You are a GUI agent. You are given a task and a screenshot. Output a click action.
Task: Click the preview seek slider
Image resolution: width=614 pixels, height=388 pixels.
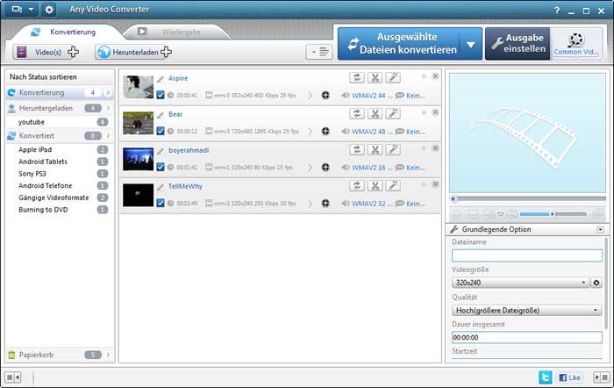click(529, 198)
